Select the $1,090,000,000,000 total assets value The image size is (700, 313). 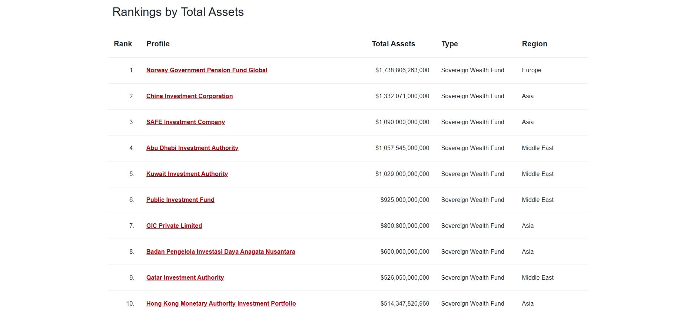402,122
